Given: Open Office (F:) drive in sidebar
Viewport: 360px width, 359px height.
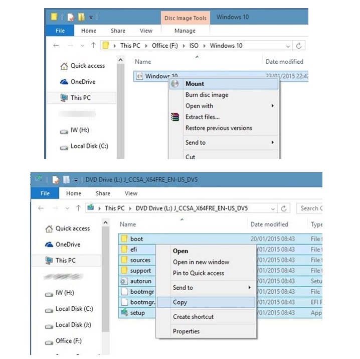Looking at the screenshot, I should [x=64, y=341].
